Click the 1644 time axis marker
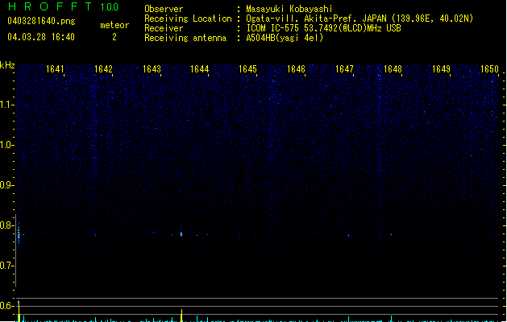 [x=200, y=69]
